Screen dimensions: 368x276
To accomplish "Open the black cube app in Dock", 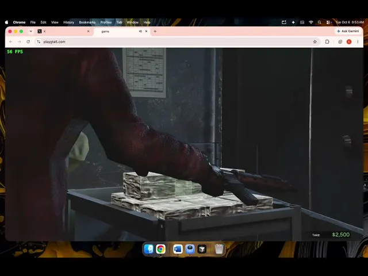I will [202, 249].
